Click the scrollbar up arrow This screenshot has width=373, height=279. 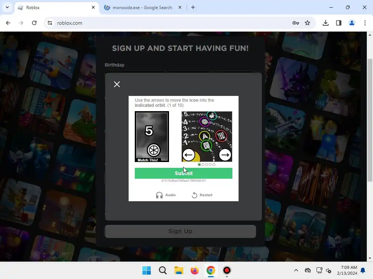(x=370, y=35)
